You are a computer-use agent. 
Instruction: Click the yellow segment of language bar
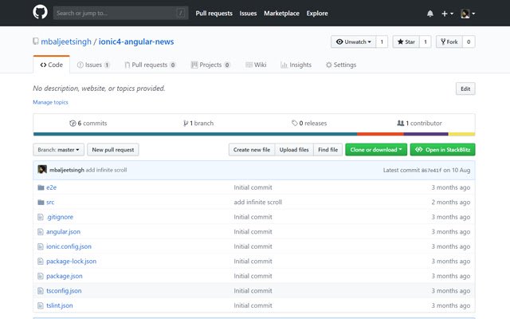click(x=461, y=134)
